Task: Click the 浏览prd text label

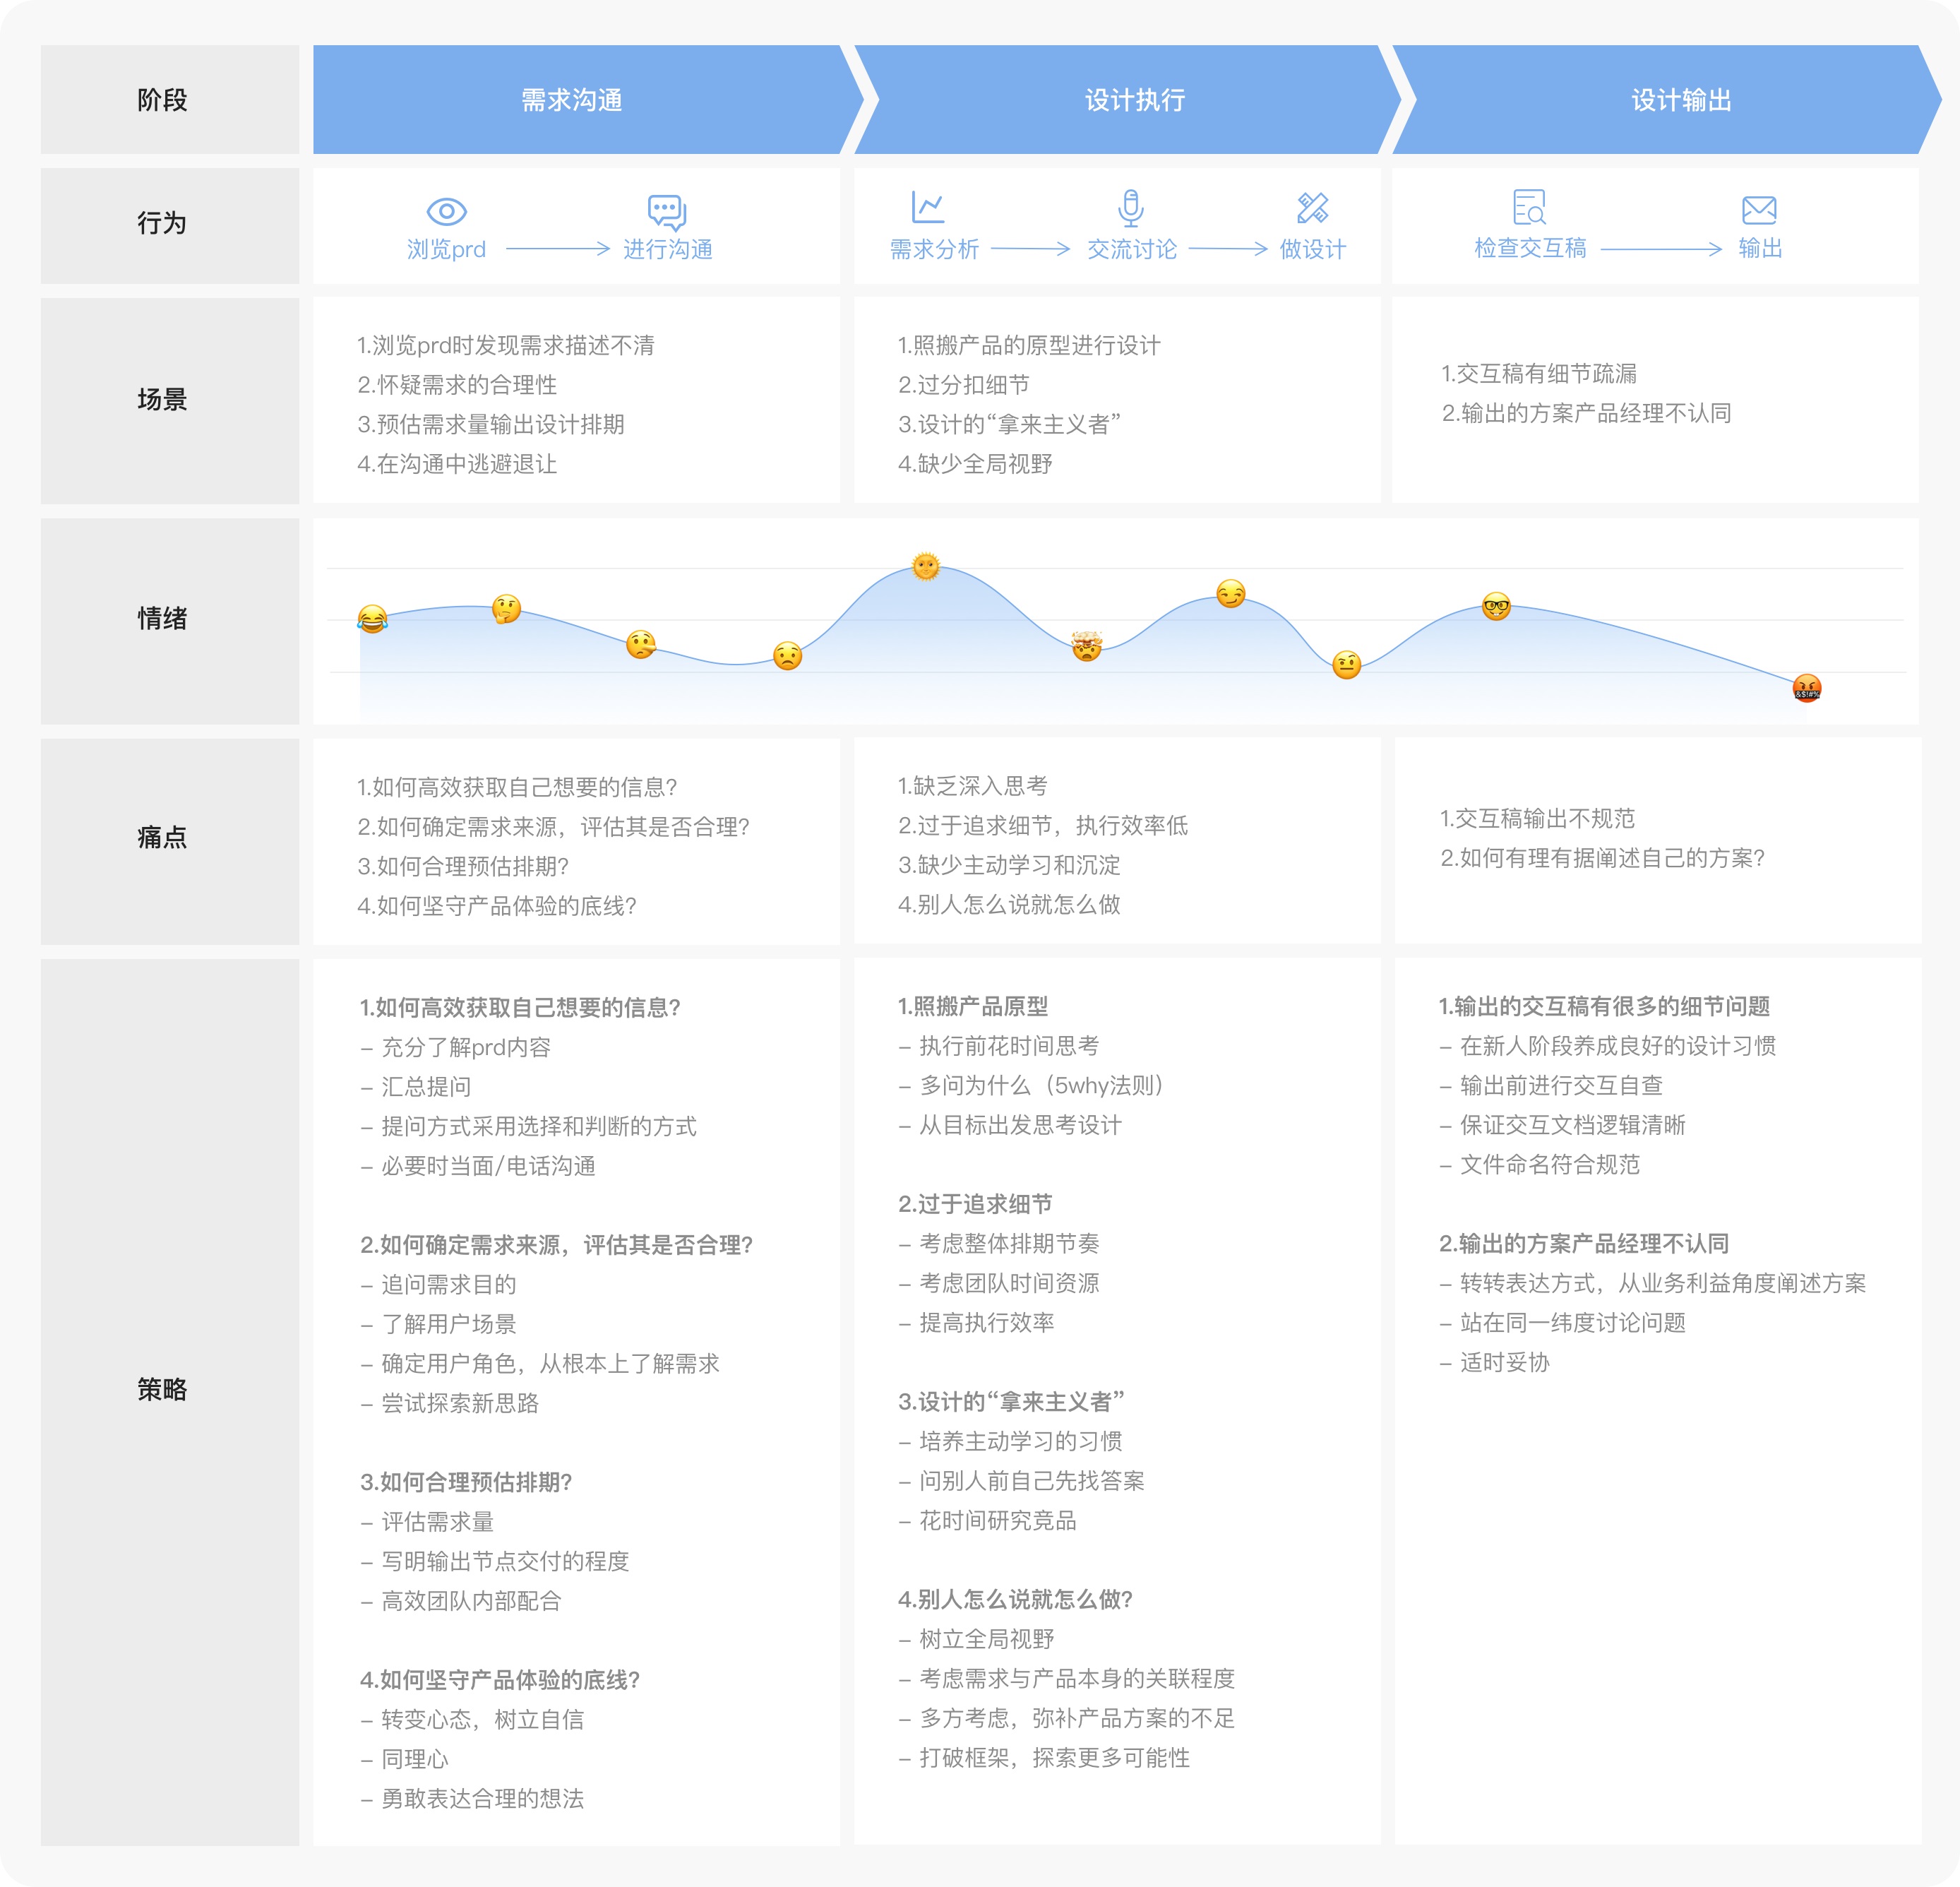Action: (448, 249)
